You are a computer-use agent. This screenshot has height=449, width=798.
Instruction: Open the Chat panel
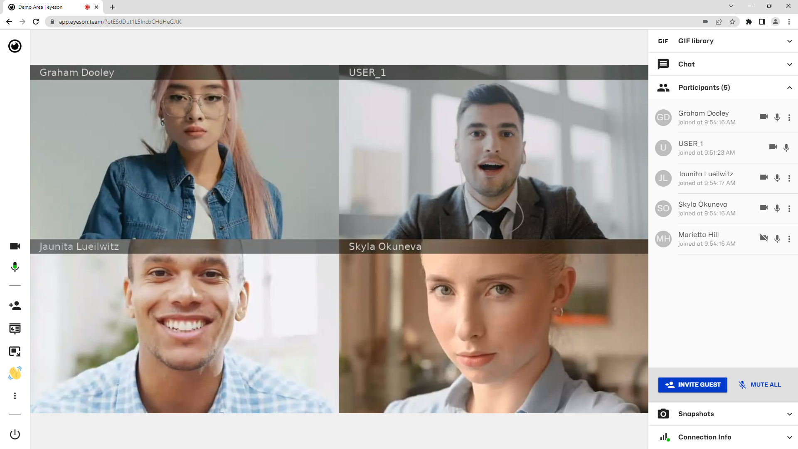[724, 64]
